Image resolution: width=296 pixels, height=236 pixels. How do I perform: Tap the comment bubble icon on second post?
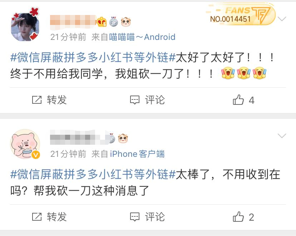135,217
